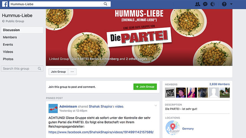Screen dimensions: 246x138
Task: Open the three-dots more options button
Action: (72, 72)
